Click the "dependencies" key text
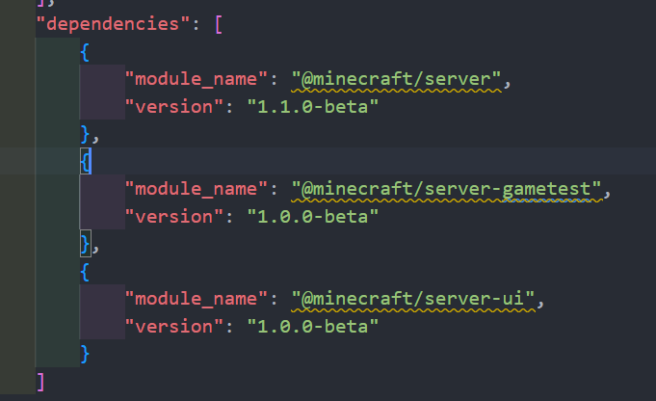 pos(114,24)
